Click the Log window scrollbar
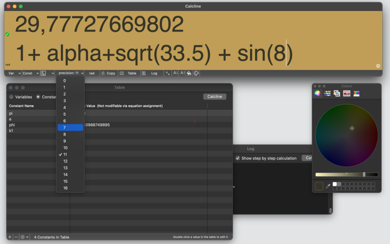 point(331,211)
